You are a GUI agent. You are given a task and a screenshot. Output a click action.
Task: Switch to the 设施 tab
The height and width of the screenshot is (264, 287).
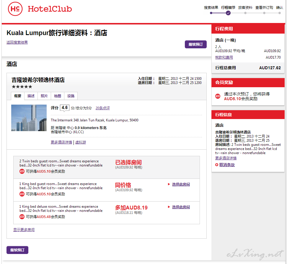[71, 96]
